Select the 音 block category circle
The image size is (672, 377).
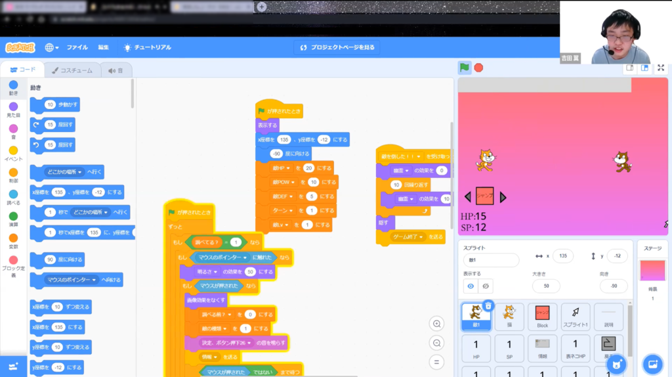13,131
